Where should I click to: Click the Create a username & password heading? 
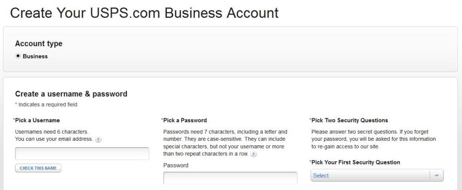point(71,94)
